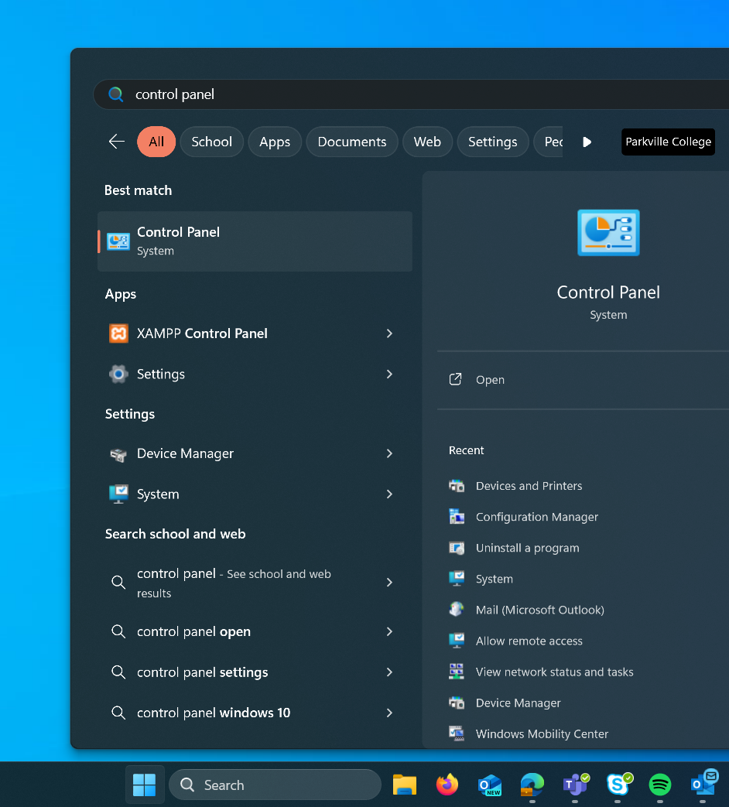Screen dimensions: 729x807
Task: Expand the System result chevron
Action: tap(390, 494)
